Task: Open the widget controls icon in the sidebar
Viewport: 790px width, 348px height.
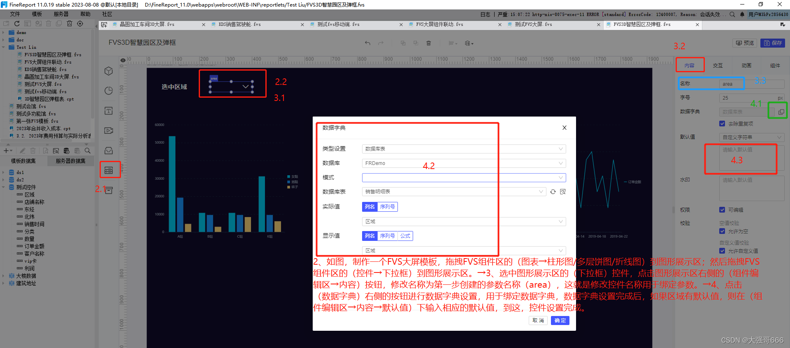Action: tap(109, 170)
